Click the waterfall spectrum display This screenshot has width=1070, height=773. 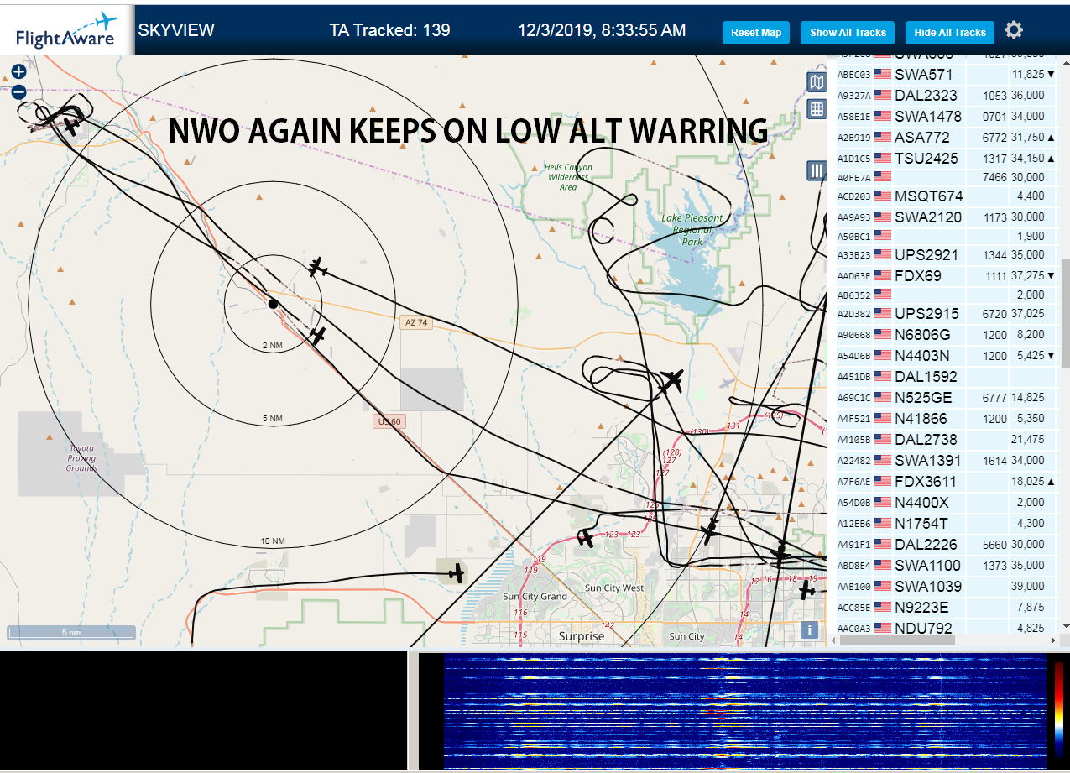pyautogui.click(x=744, y=711)
